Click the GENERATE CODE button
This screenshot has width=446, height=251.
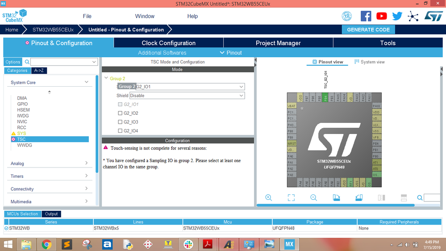(x=368, y=29)
